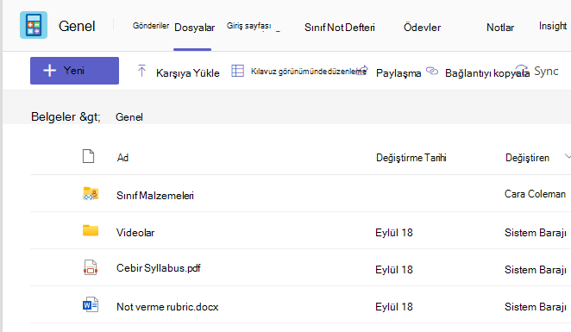Open the Giriş sayfası tab
Image resolution: width=571 pixels, height=332 pixels.
click(x=248, y=26)
